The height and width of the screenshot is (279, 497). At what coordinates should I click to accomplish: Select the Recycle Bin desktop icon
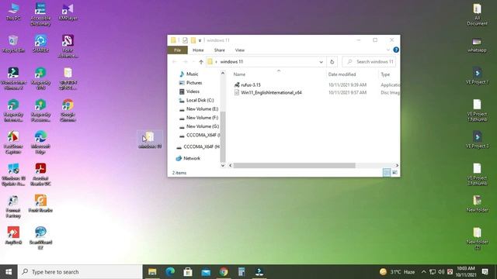click(13, 44)
